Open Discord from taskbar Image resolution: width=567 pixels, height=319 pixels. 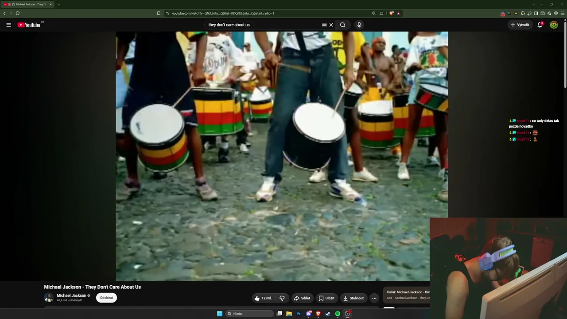pos(309,314)
